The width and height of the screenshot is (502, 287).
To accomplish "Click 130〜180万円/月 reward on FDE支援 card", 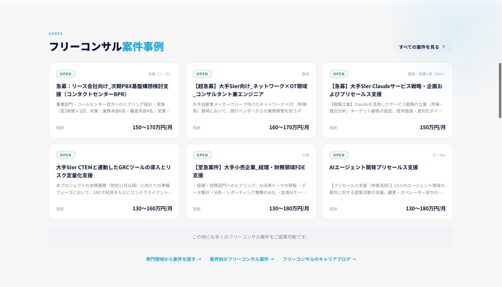I will [289, 209].
